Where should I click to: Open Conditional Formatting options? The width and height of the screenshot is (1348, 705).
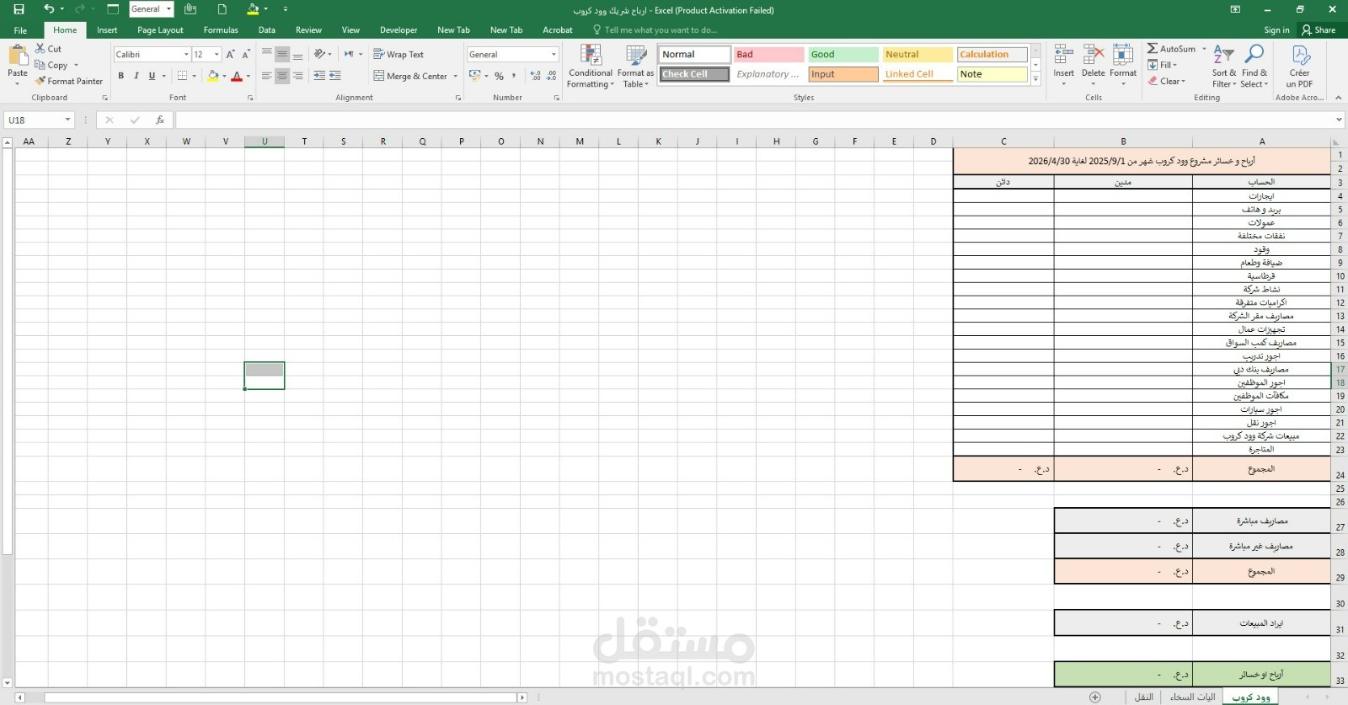tap(591, 67)
